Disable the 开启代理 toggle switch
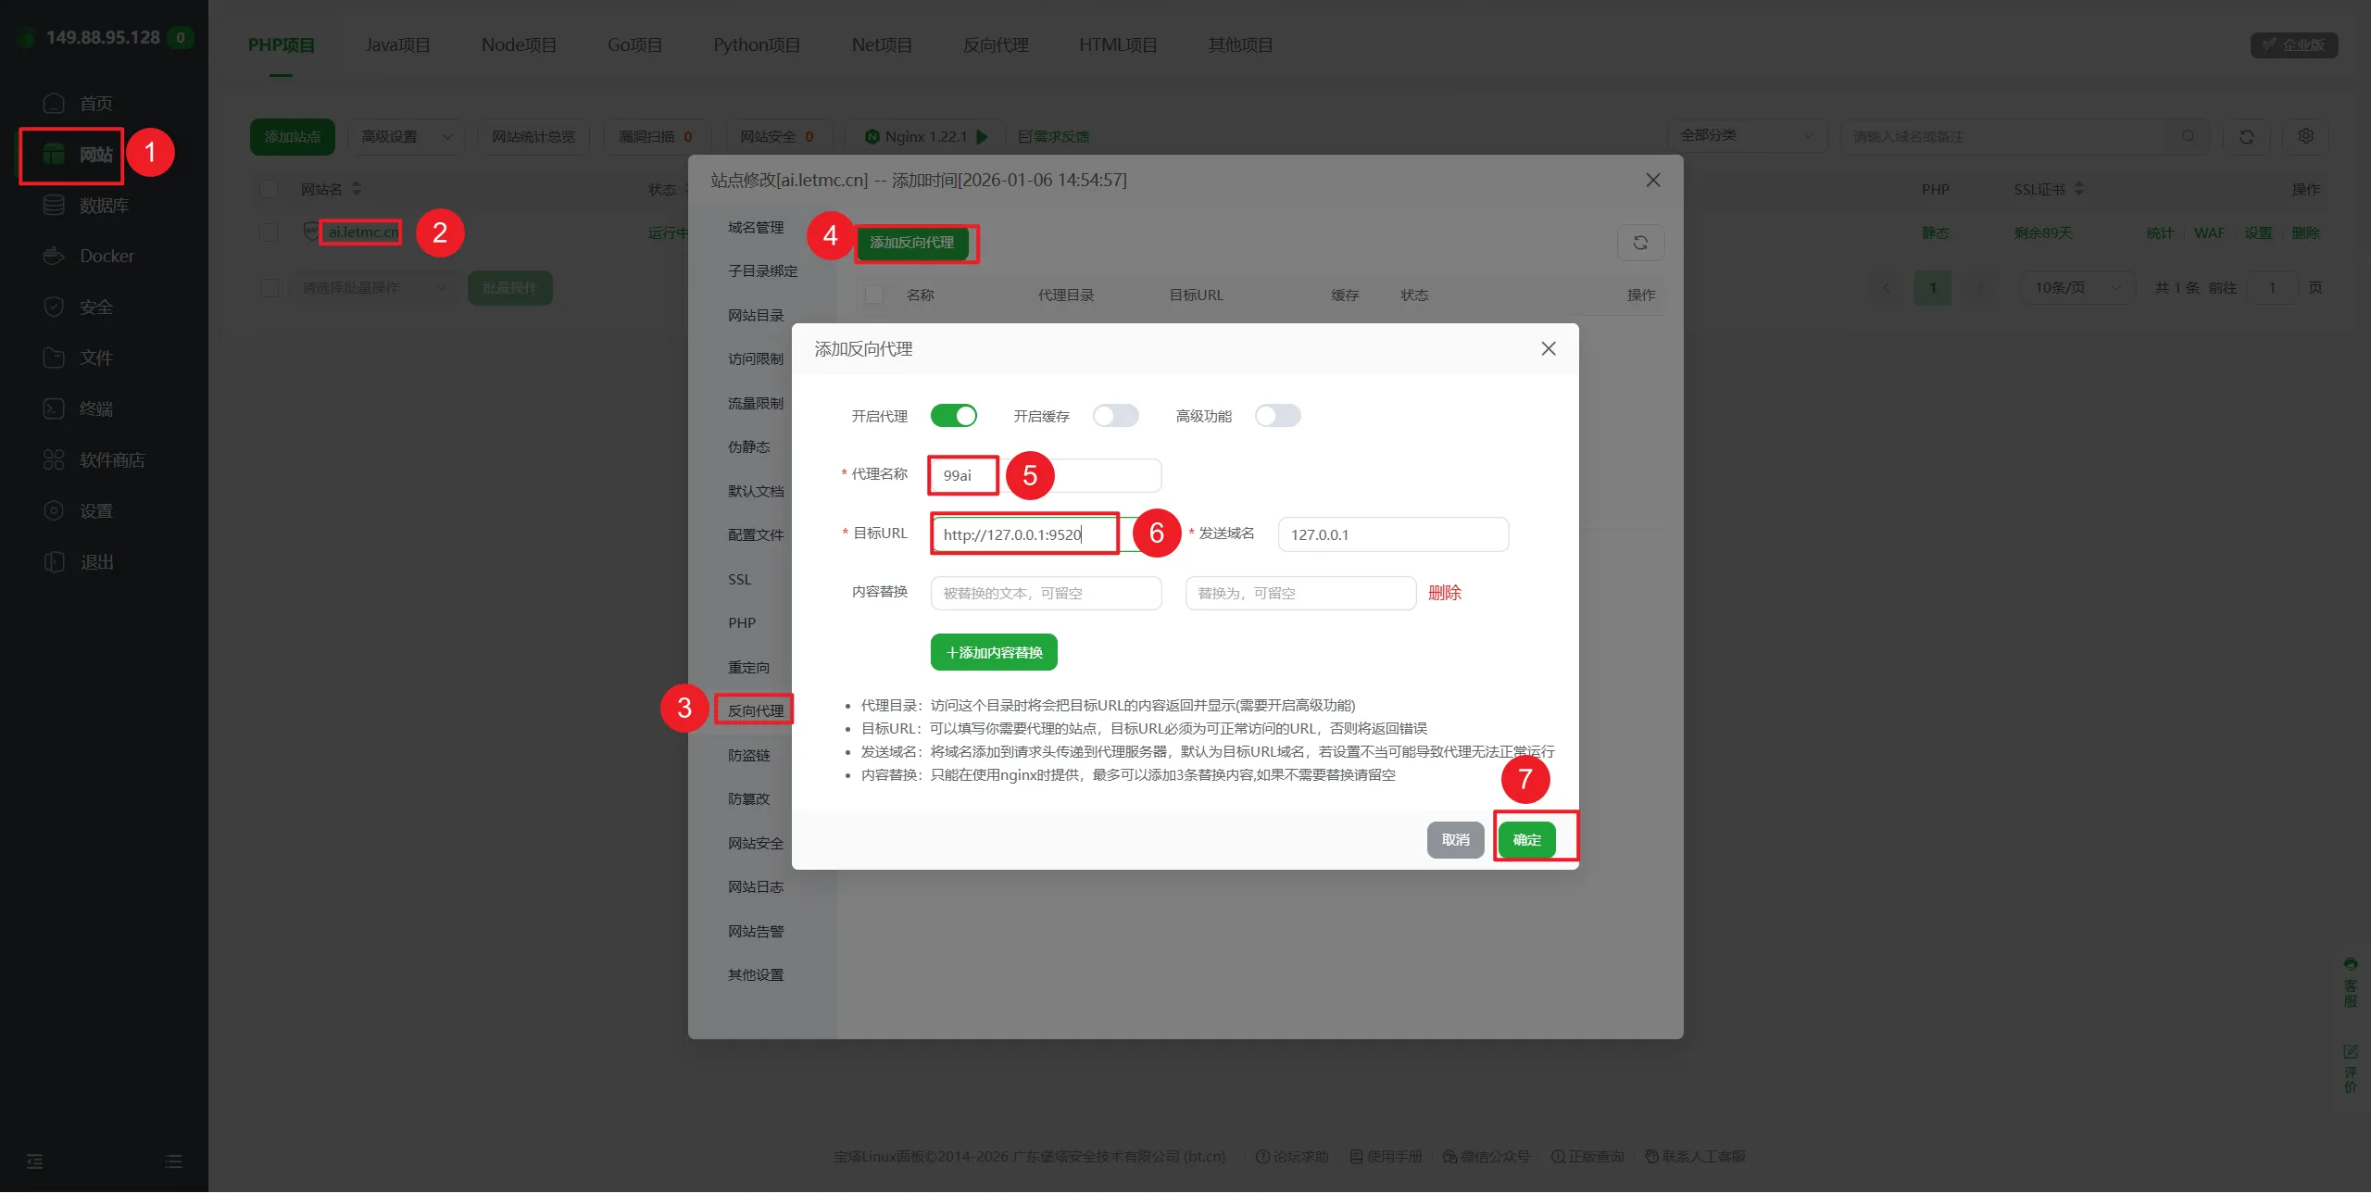This screenshot has height=1193, width=2371. 953,416
